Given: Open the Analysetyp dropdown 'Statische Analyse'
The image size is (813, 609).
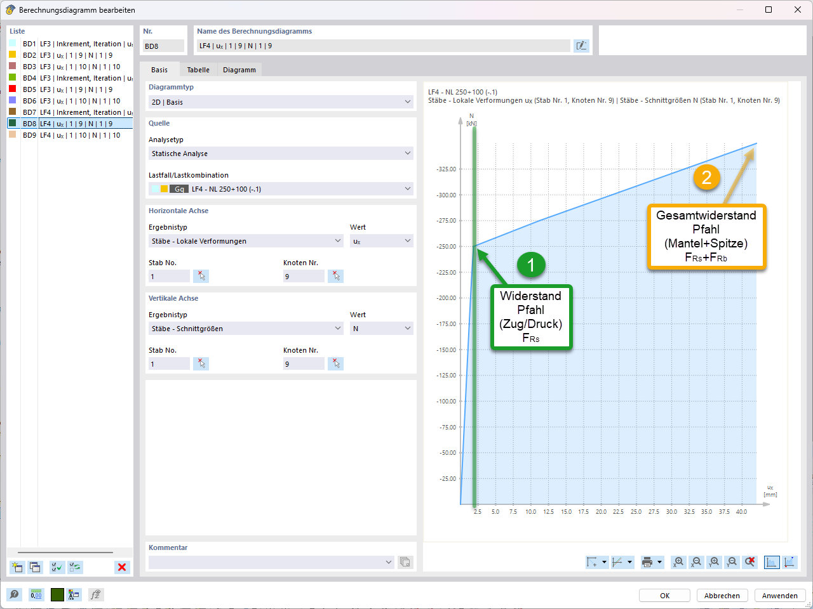Looking at the screenshot, I should (281, 154).
